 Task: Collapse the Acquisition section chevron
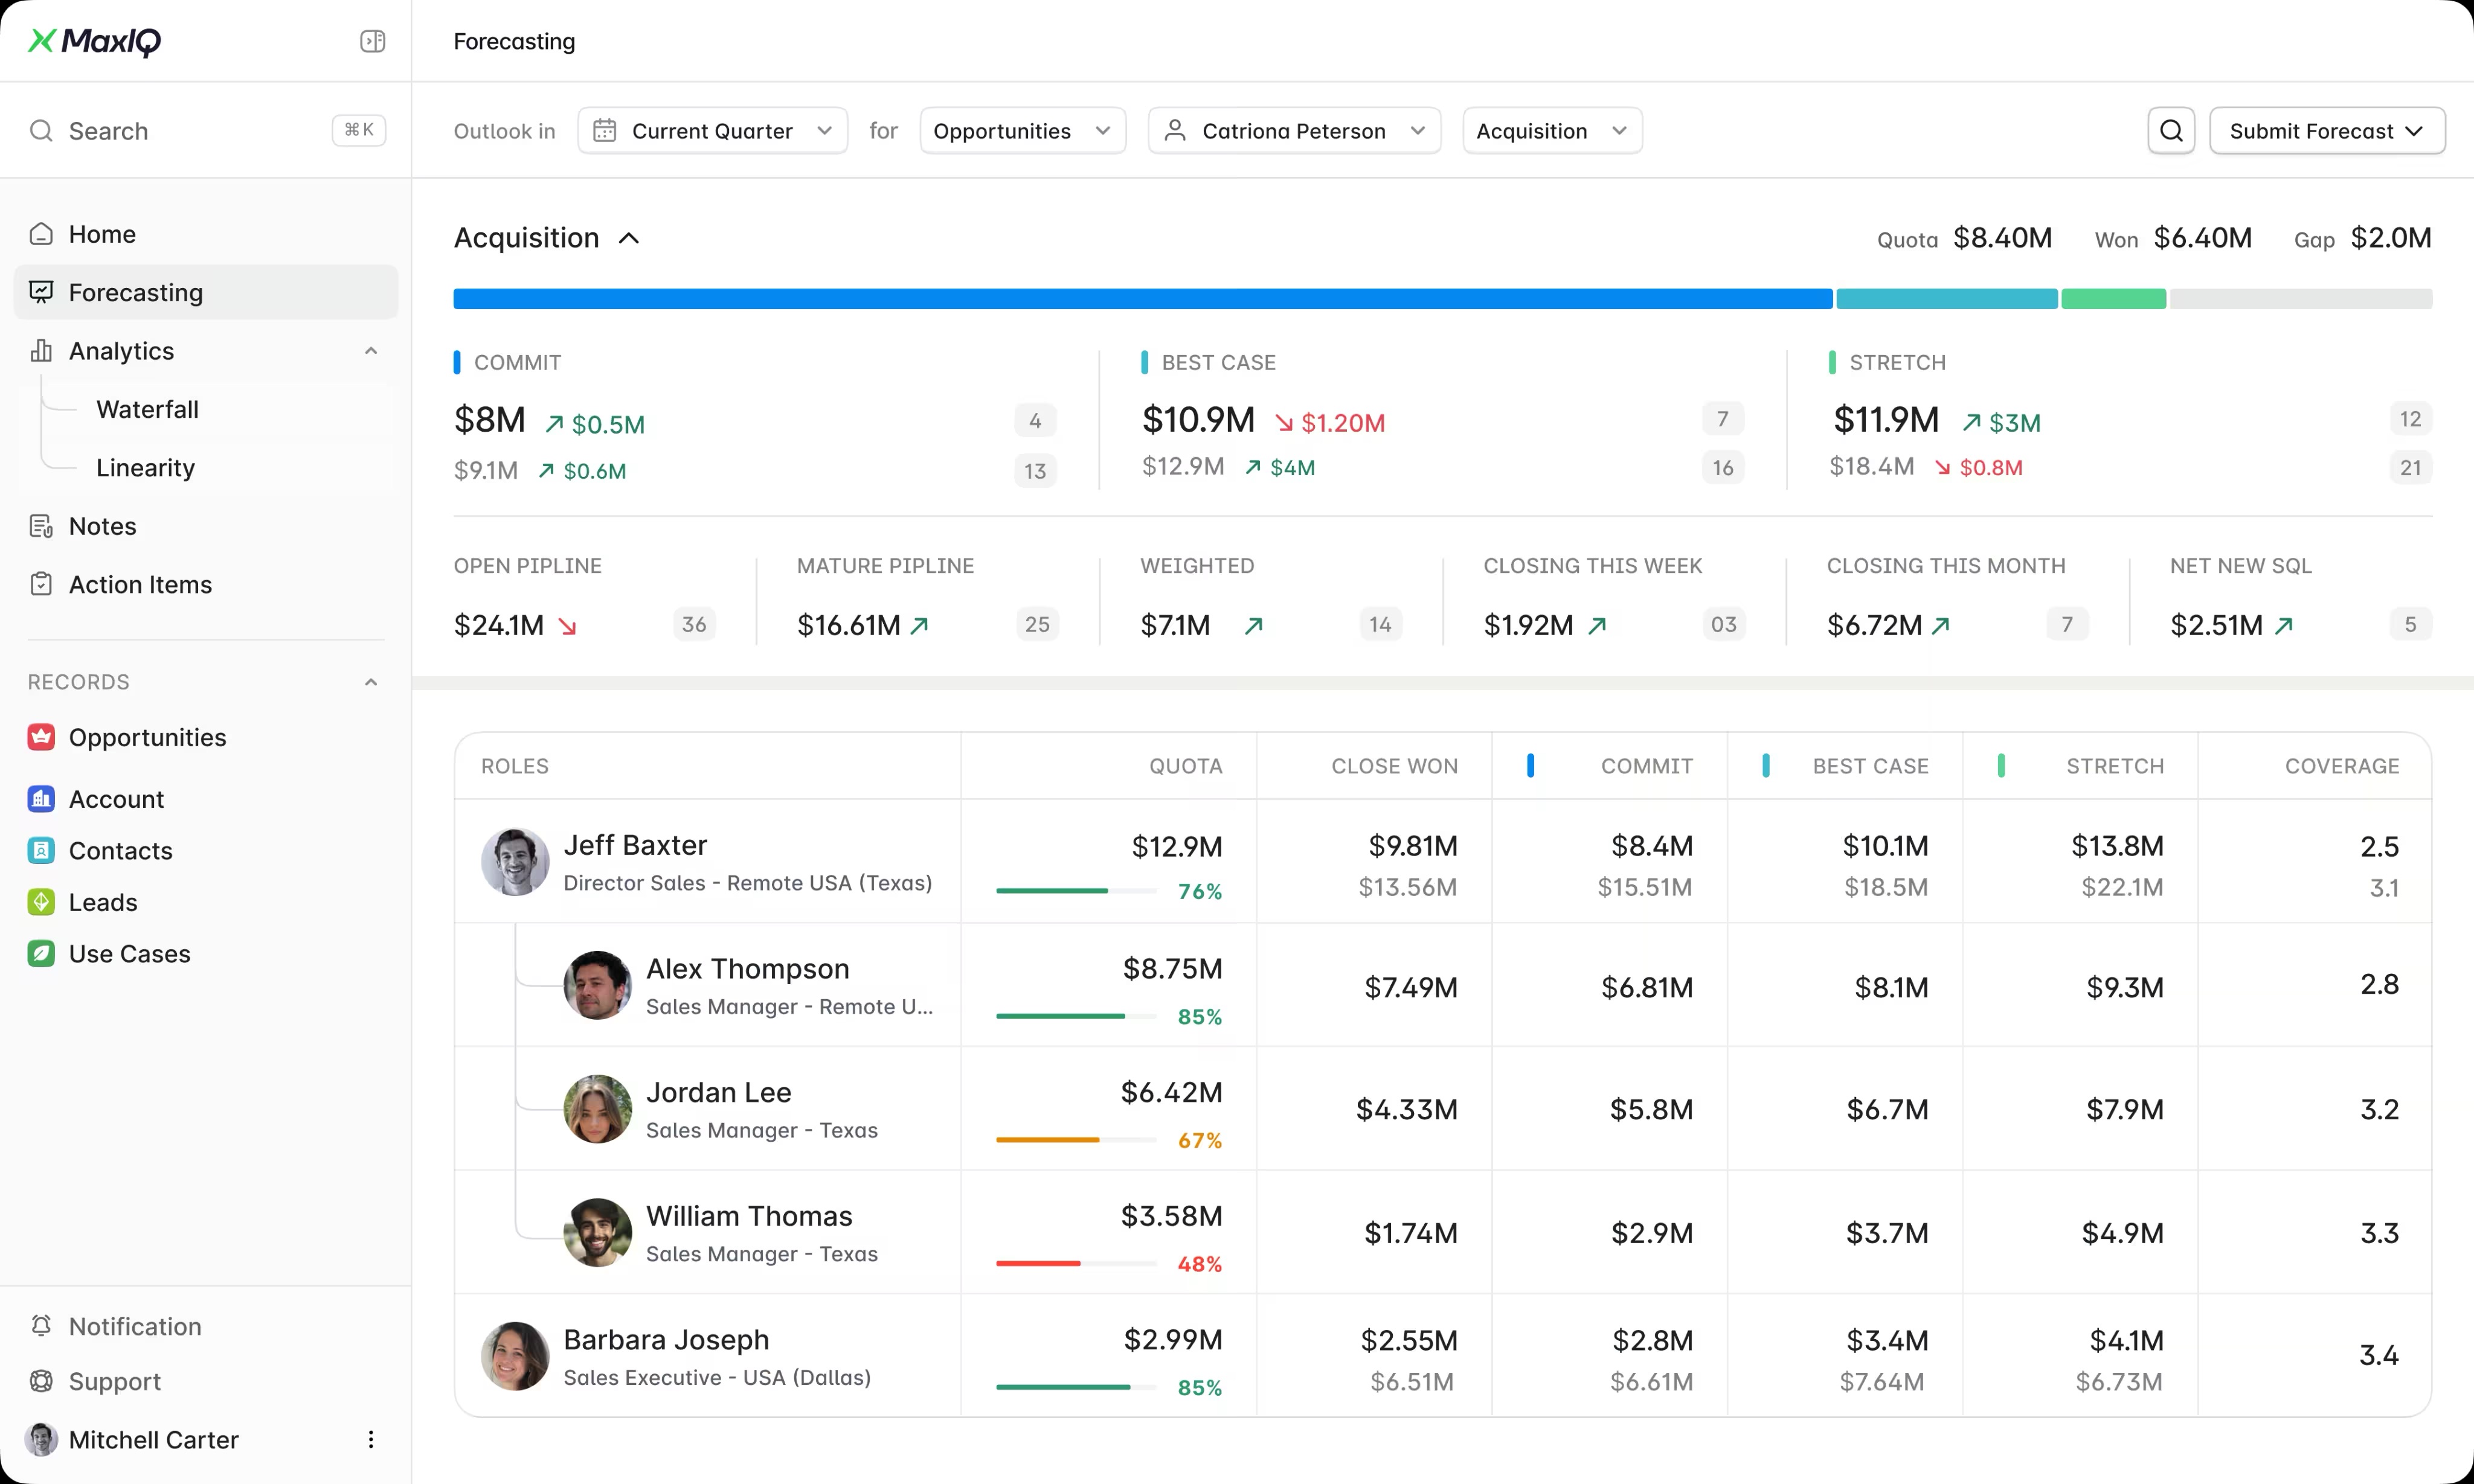(629, 238)
